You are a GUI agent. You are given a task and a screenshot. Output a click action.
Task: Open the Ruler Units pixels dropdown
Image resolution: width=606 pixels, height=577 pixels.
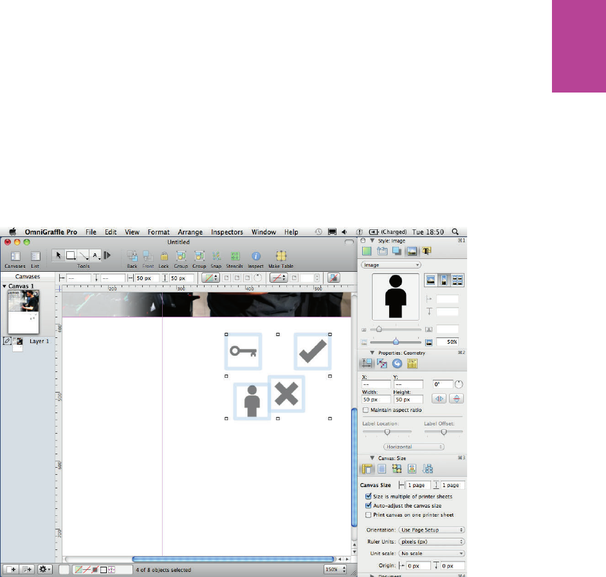[x=431, y=542]
